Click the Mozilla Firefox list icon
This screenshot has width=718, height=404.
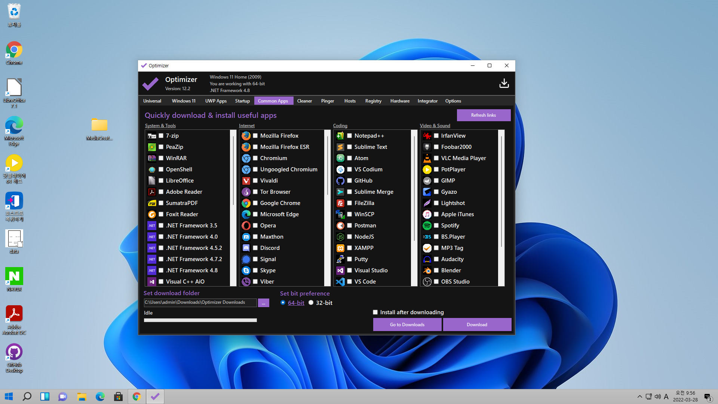pos(246,136)
